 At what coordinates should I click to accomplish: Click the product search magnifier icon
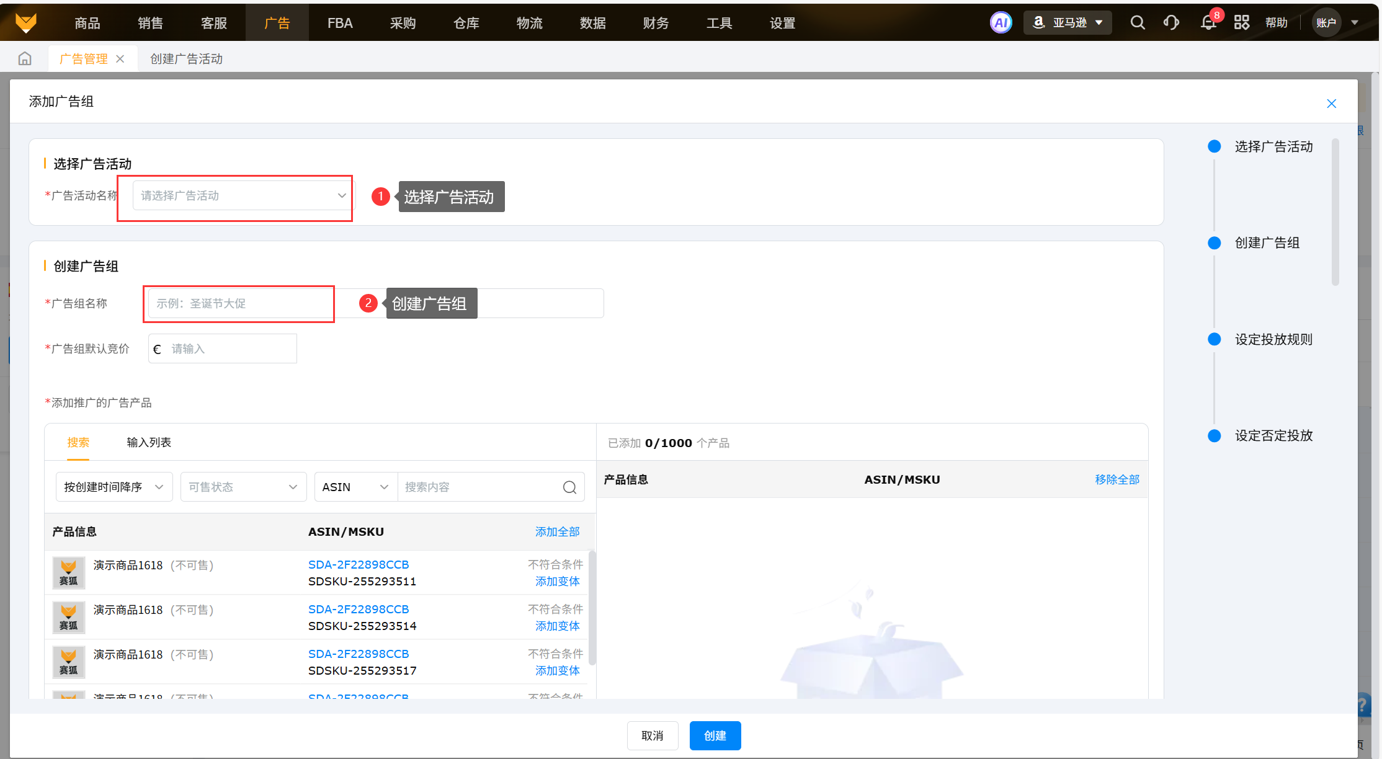point(569,487)
